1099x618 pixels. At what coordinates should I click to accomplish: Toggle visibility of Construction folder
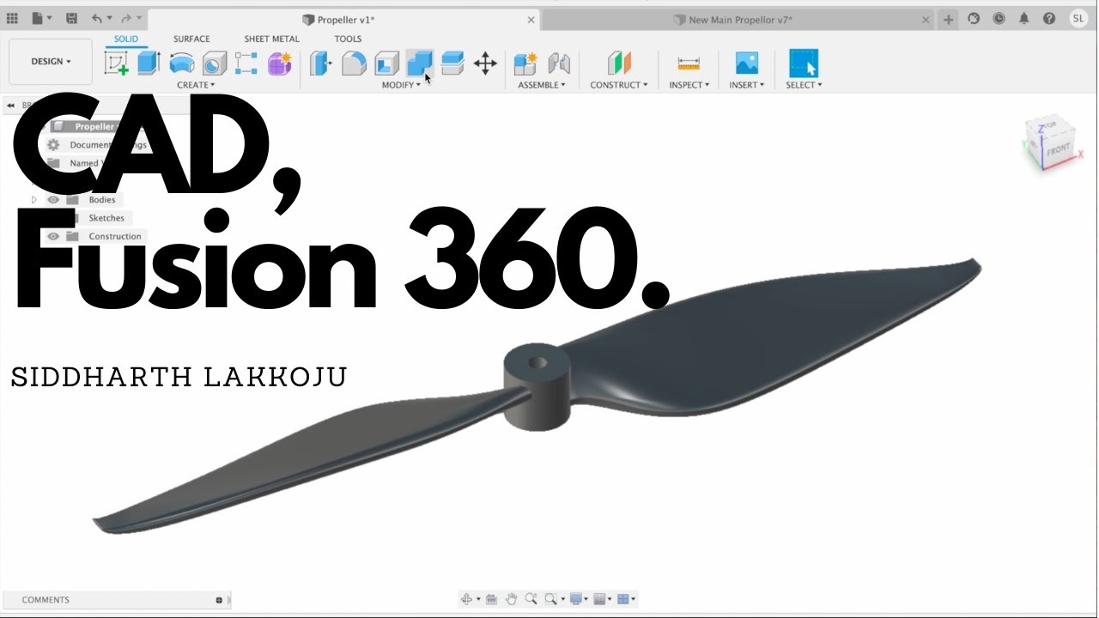53,237
